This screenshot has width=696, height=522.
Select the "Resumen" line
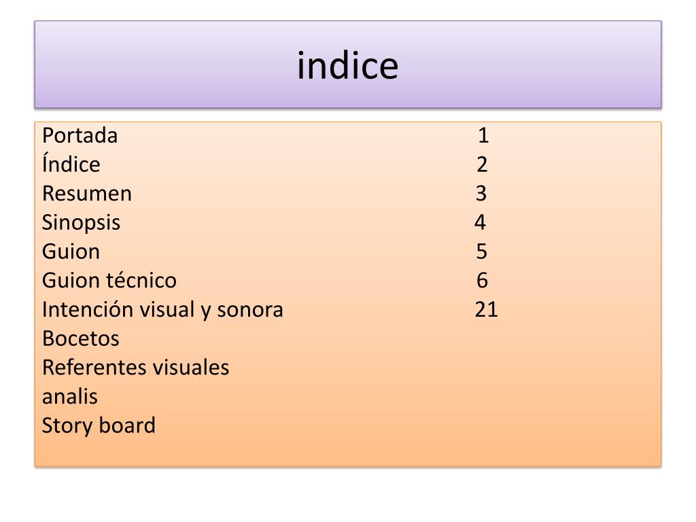[87, 194]
